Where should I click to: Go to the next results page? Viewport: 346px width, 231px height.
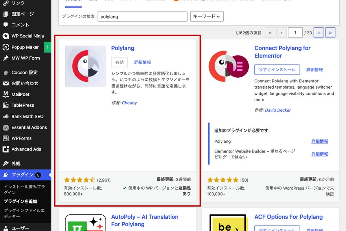click(318, 33)
